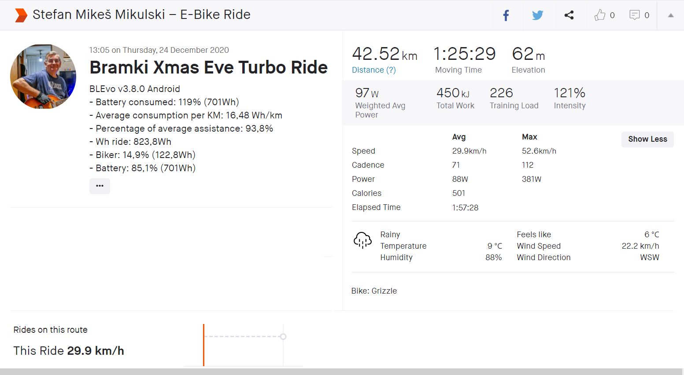
Task: Click the Show Less button
Action: [x=647, y=139]
